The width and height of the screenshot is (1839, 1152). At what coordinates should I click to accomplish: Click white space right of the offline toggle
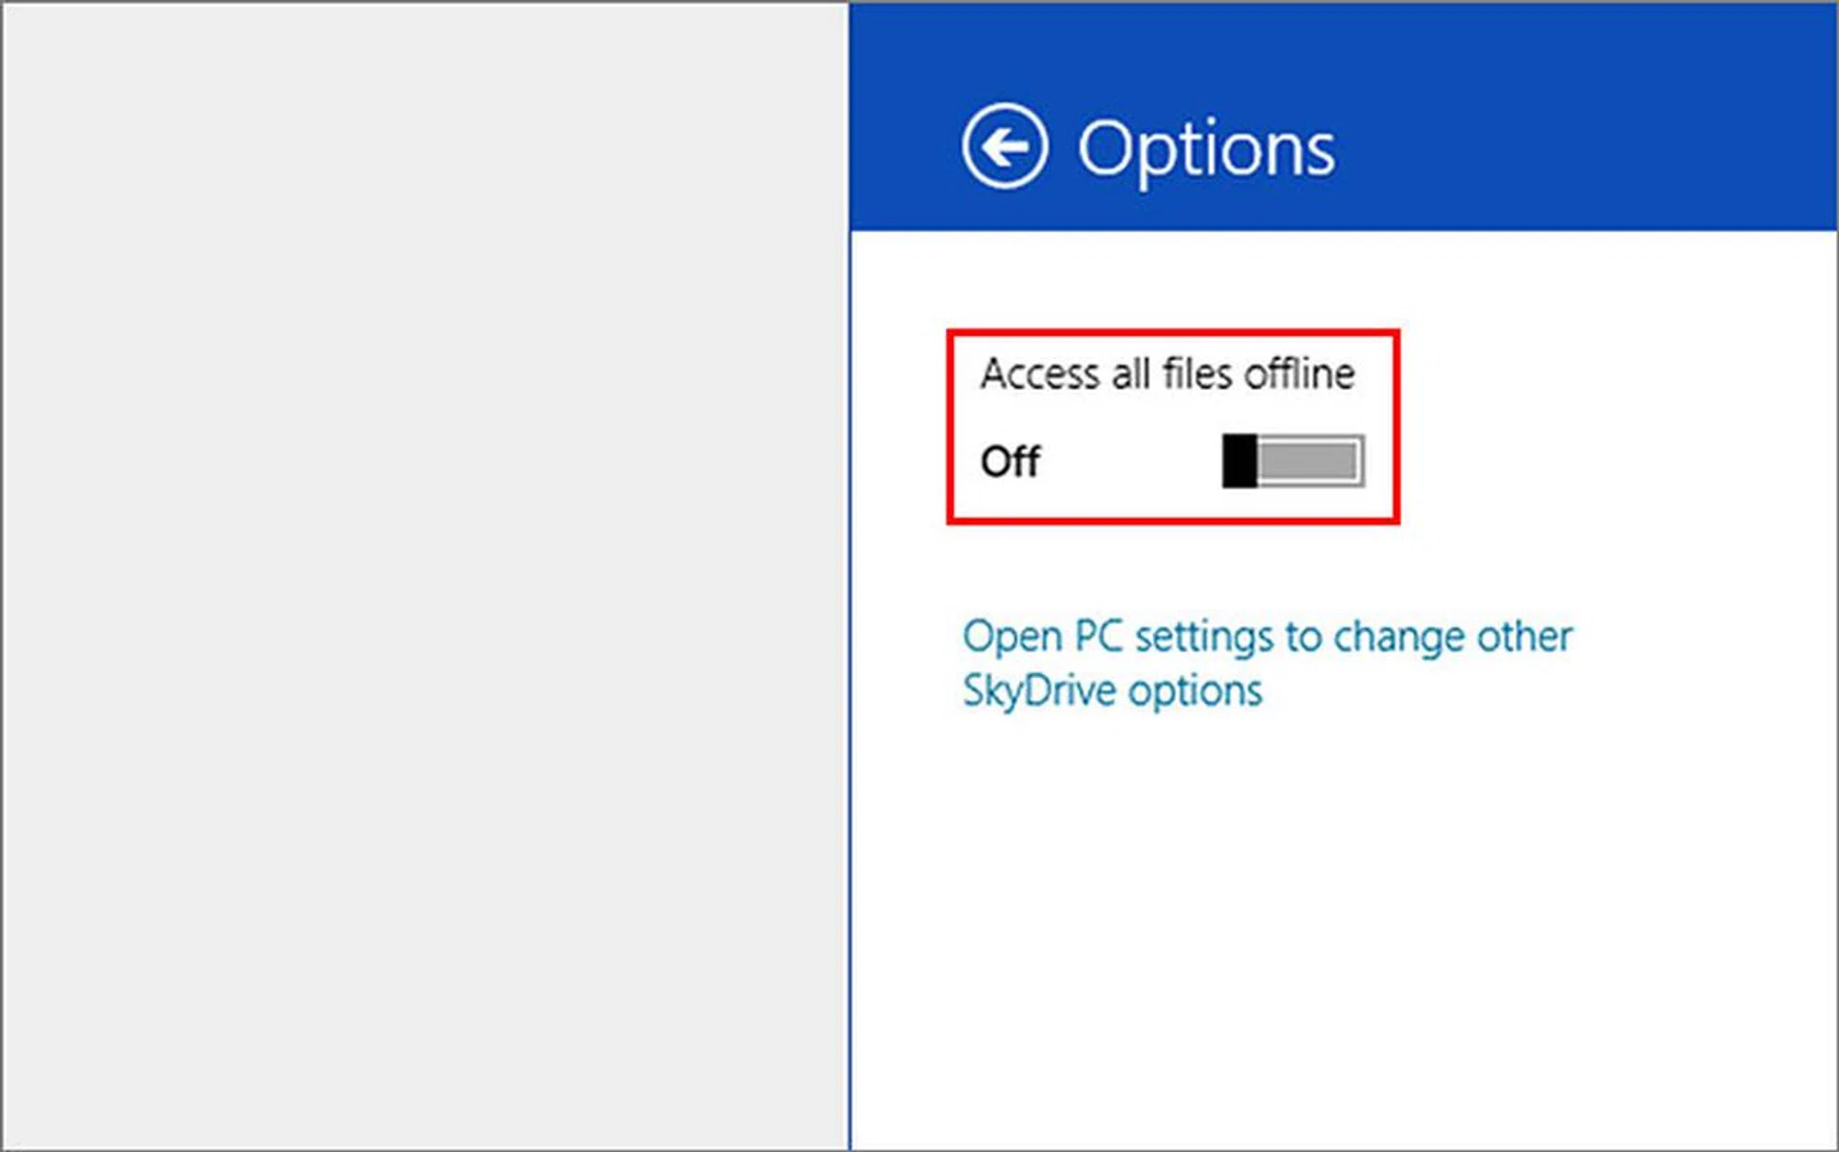(x=1580, y=461)
